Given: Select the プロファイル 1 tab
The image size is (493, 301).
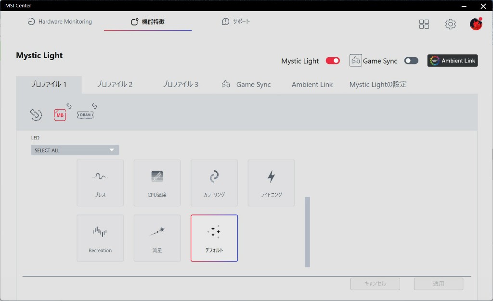Looking at the screenshot, I should point(49,85).
